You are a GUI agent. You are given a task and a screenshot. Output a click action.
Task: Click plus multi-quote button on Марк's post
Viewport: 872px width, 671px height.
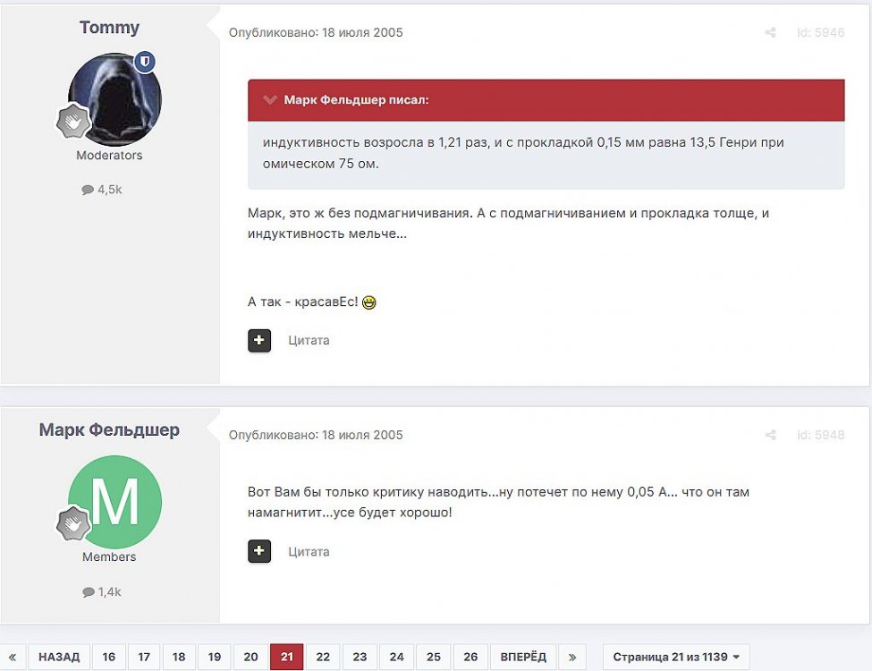coord(259,551)
